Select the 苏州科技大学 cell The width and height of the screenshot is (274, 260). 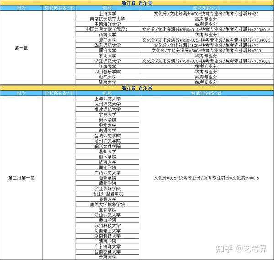107,225
